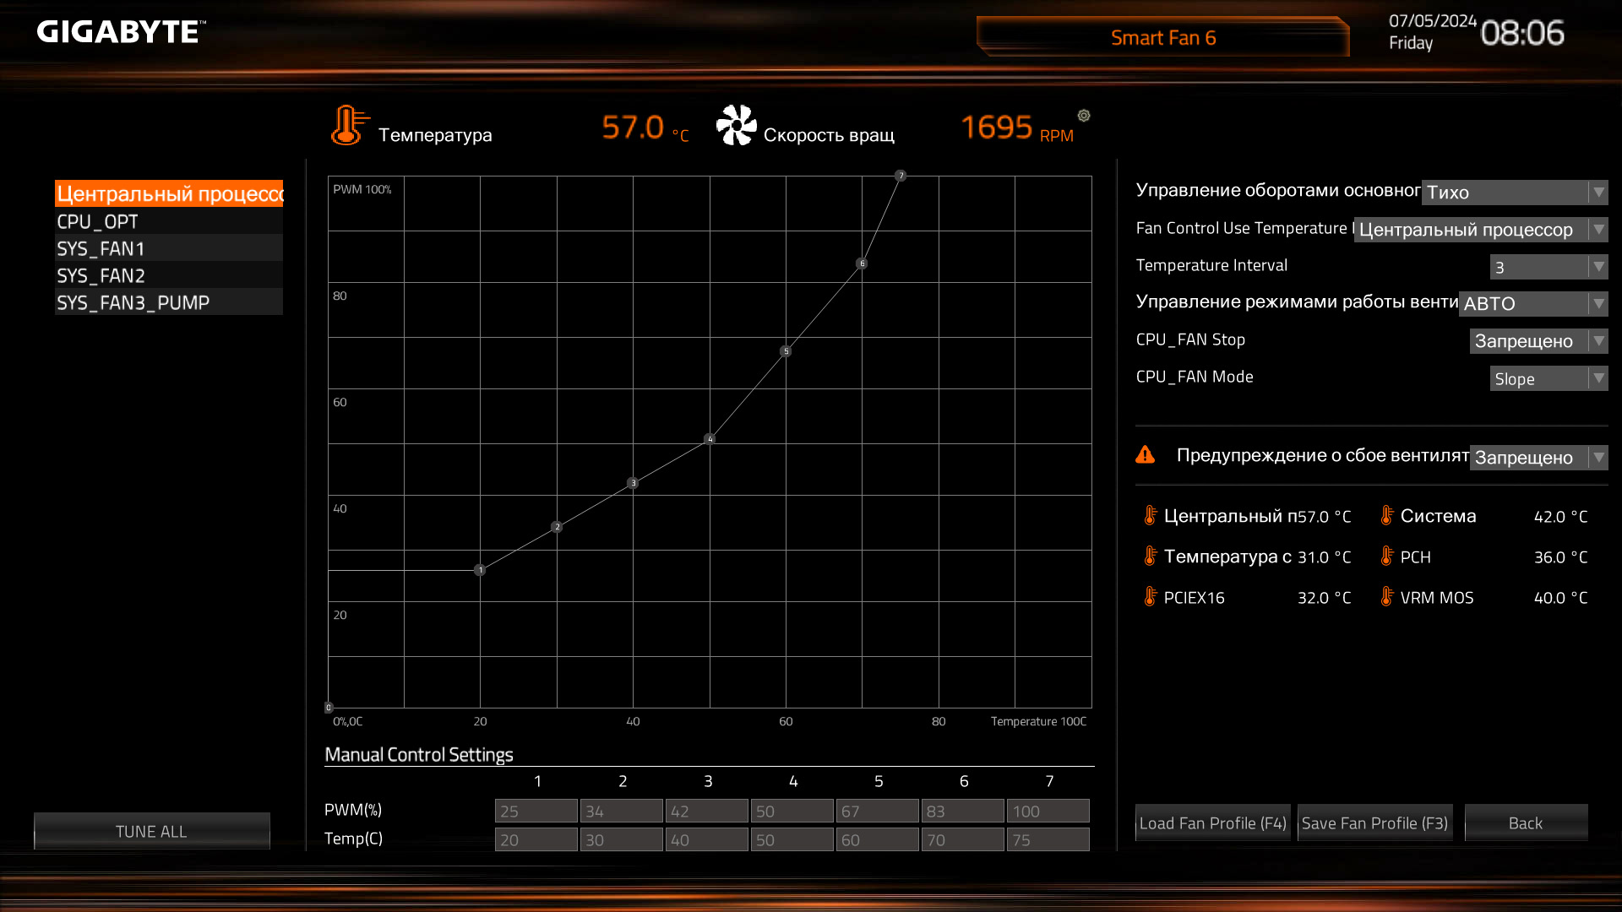The width and height of the screenshot is (1622, 912).
Task: Click the thermometer icon beside PCH
Action: tap(1386, 556)
